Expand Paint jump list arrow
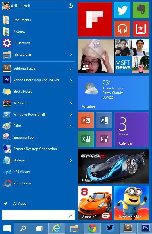152x234 pixels. pyautogui.click(x=71, y=126)
